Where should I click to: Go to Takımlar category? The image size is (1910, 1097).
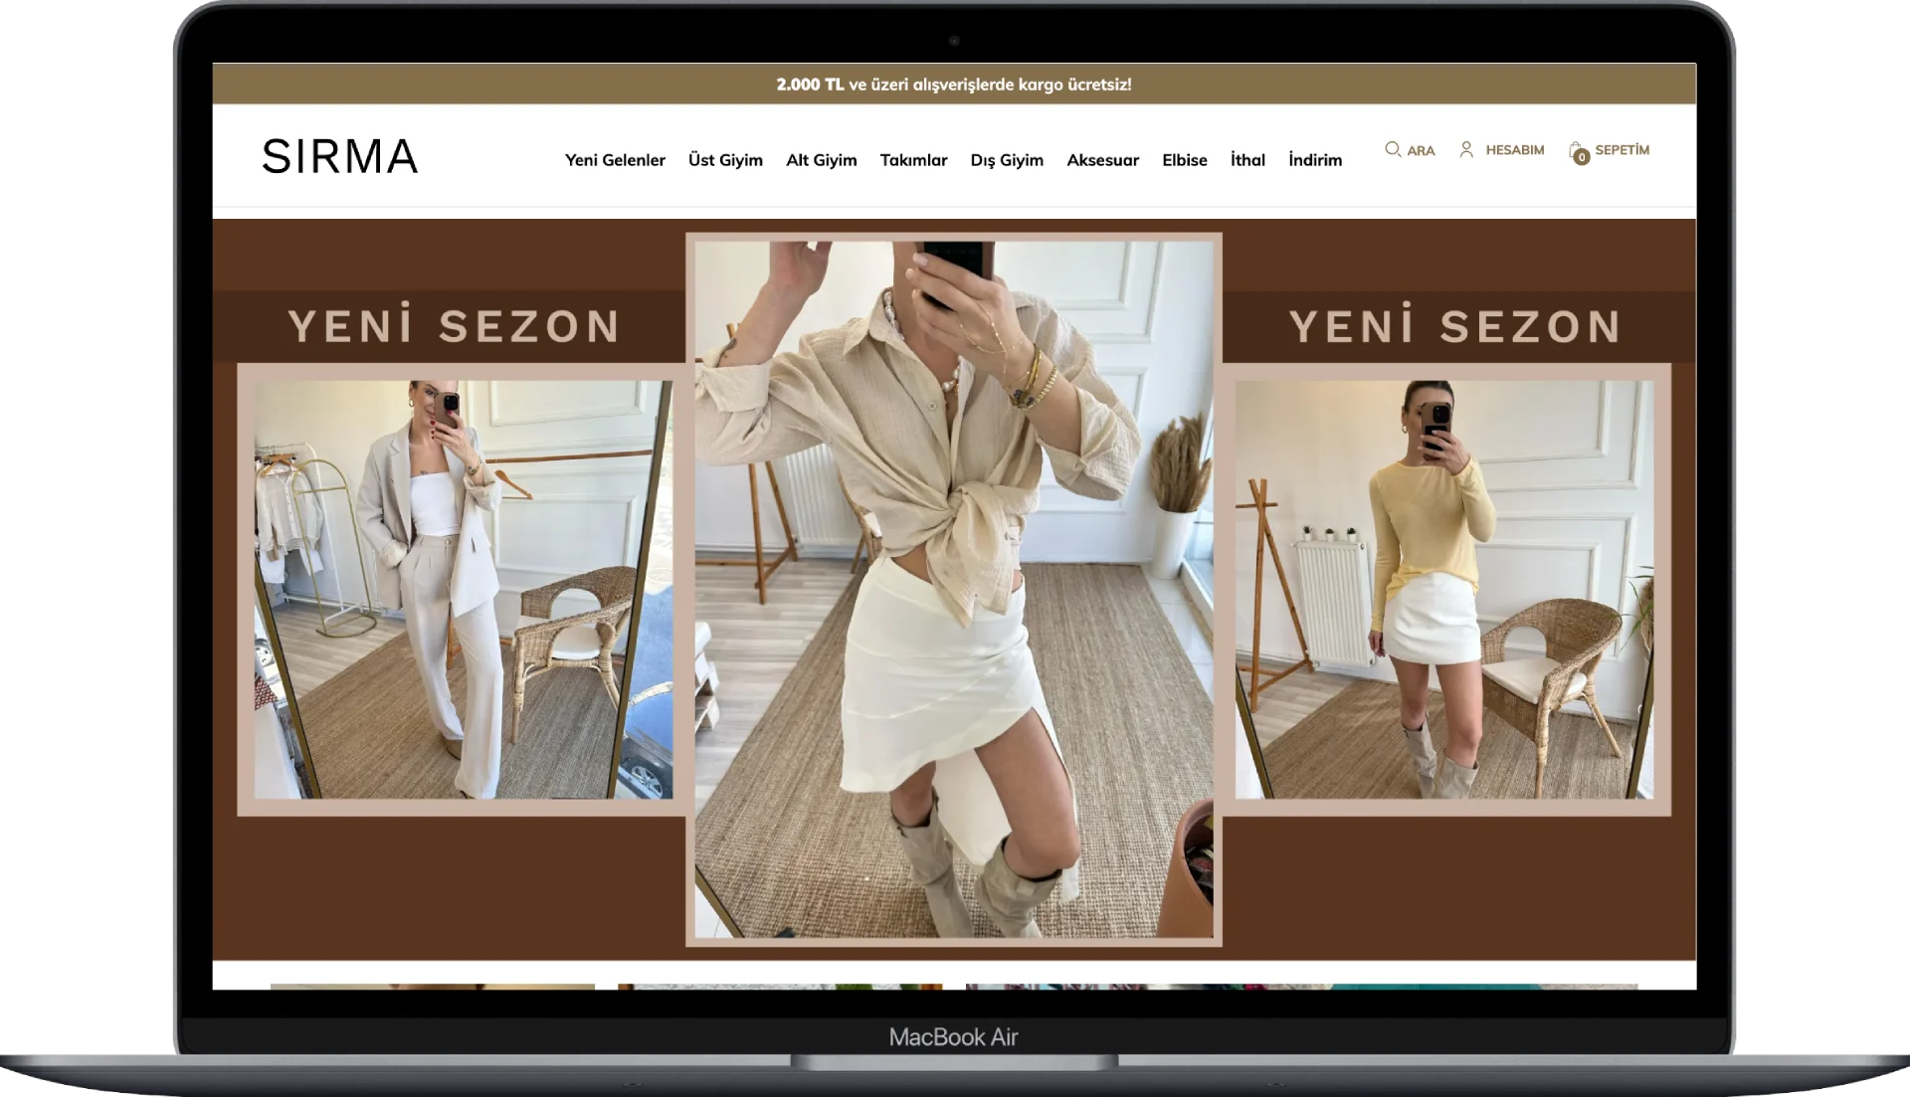[x=913, y=160]
